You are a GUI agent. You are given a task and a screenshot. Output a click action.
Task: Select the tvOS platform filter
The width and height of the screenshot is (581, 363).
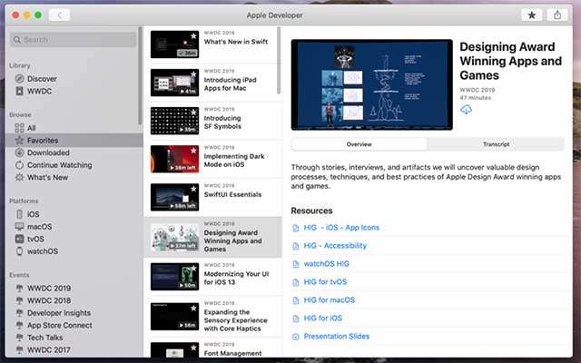tap(37, 239)
